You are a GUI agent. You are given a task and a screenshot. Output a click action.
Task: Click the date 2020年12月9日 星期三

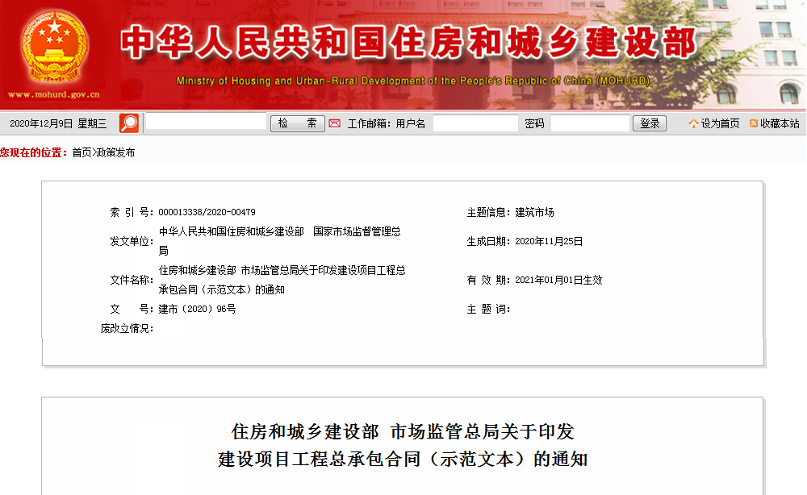(x=58, y=123)
